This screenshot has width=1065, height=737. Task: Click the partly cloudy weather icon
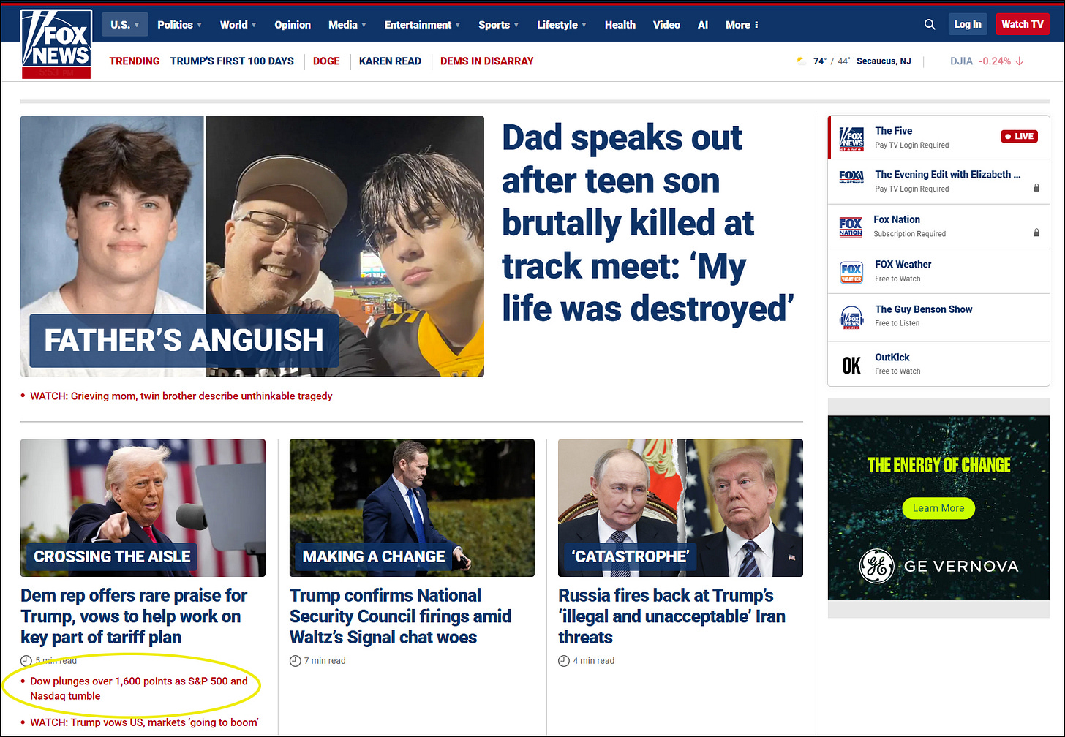click(801, 61)
